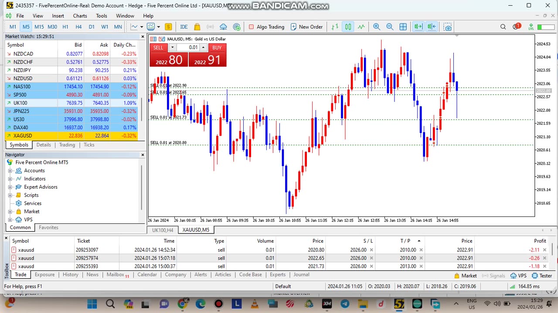
Task: Close the Navigator panel
Action: (x=143, y=155)
